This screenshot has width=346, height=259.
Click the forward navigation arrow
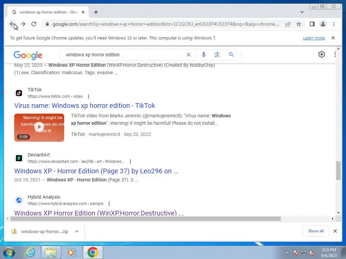click(23, 24)
